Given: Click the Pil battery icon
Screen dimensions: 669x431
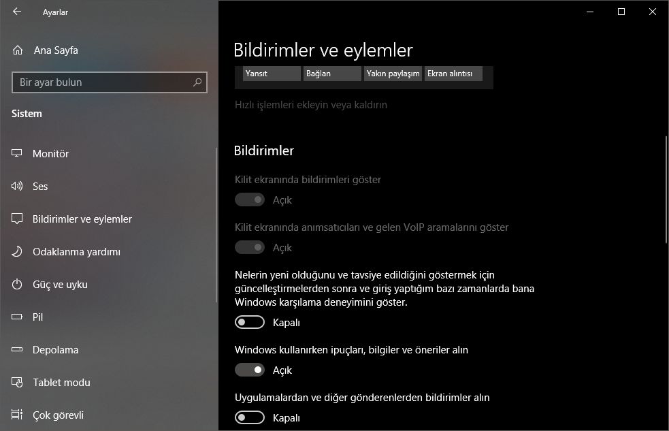Looking at the screenshot, I should 16,317.
